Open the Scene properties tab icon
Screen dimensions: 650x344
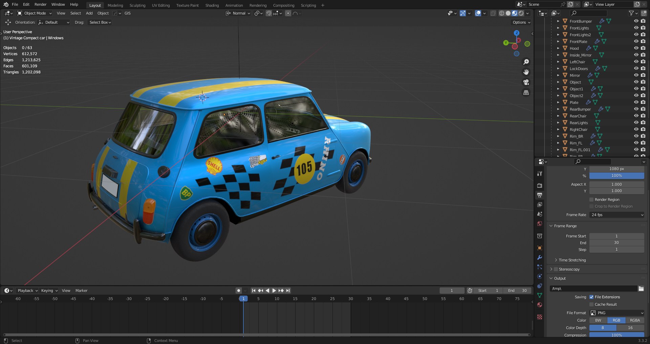pos(540,214)
